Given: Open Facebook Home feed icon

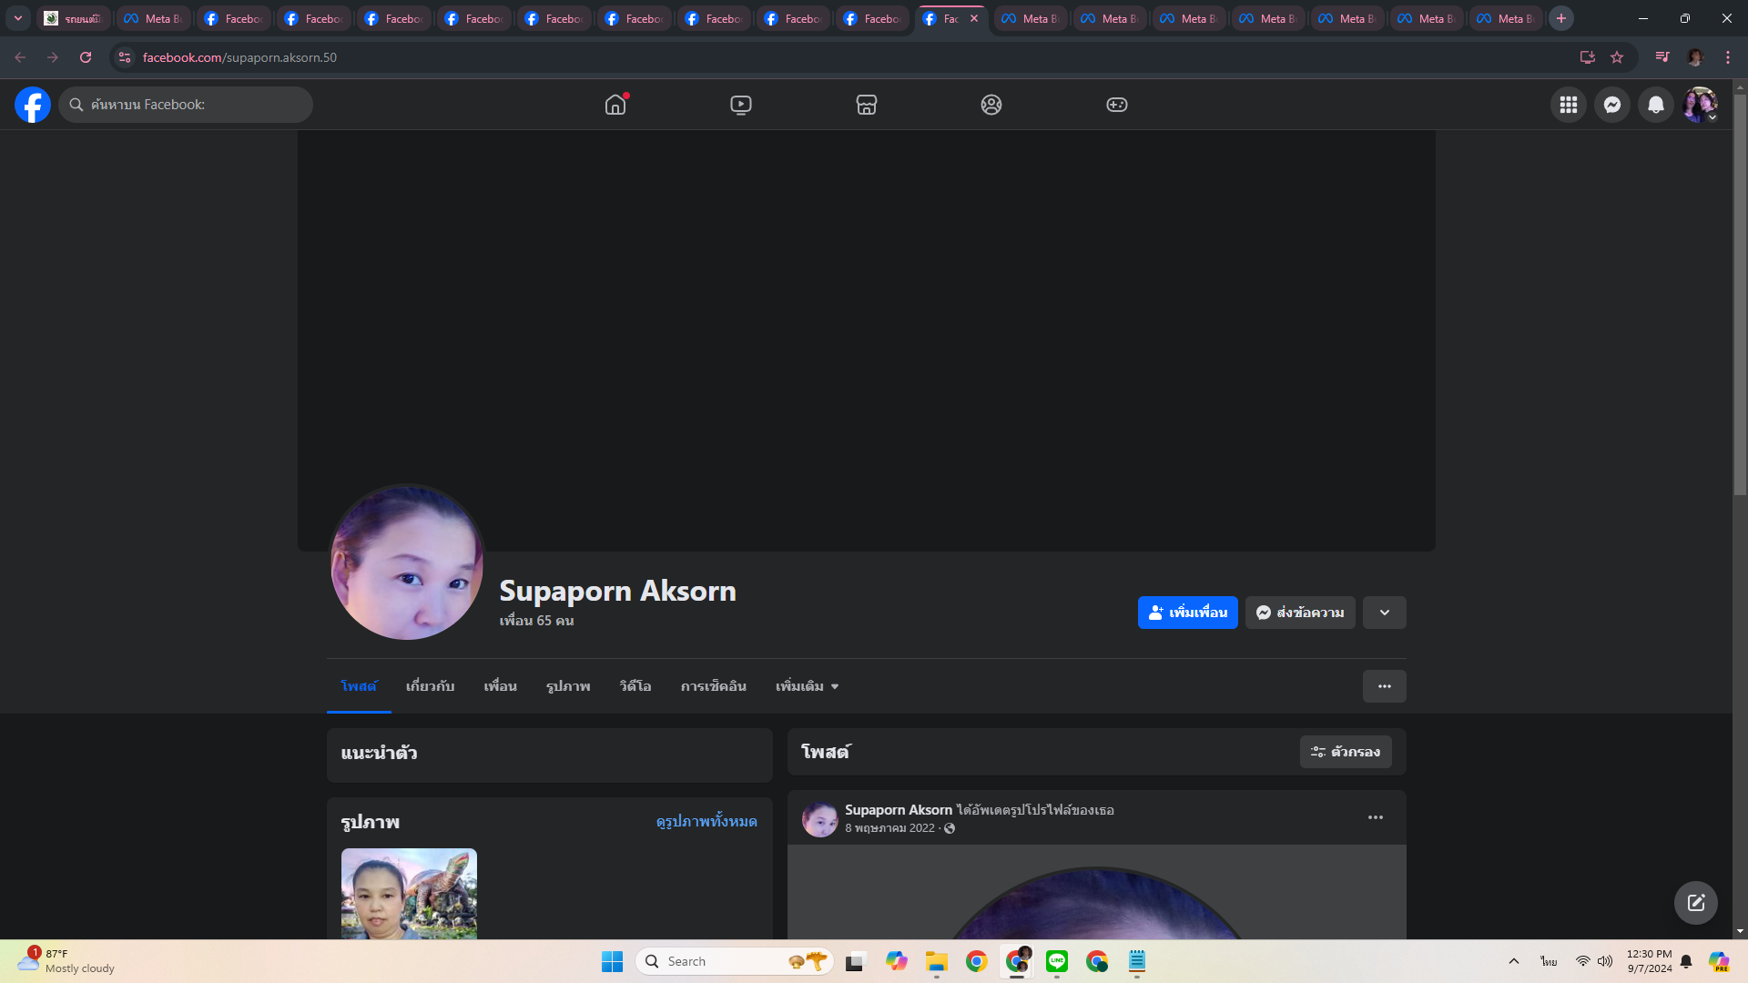Looking at the screenshot, I should click(x=615, y=105).
